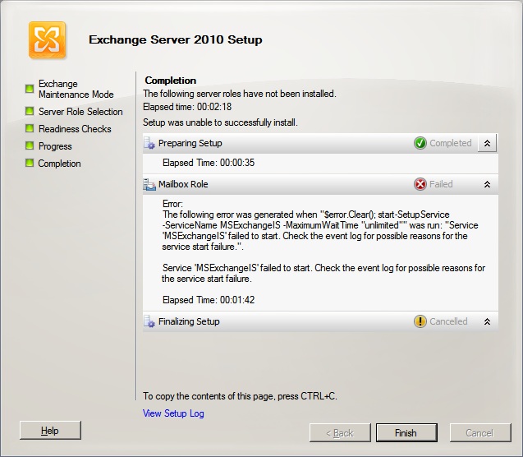Click the Completion step green indicator
523x457 pixels.
(30, 163)
